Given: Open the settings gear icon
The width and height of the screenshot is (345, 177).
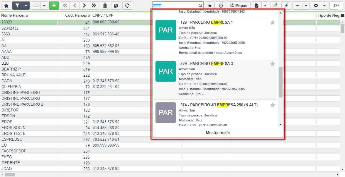Looking at the screenshot, I should [x=316, y=6].
